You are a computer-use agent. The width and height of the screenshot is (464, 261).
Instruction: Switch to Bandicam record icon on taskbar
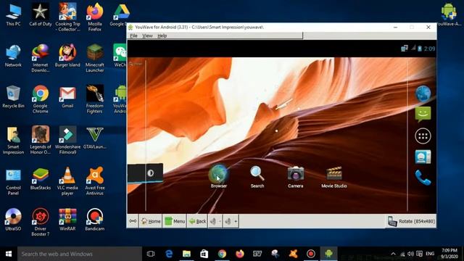311,254
